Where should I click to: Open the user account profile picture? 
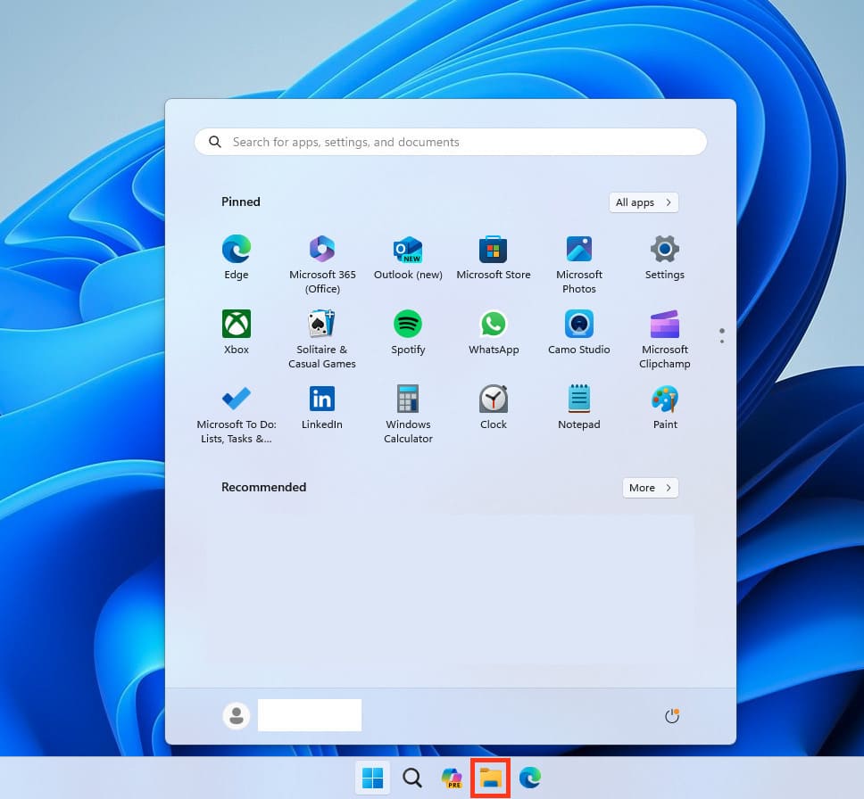tap(236, 715)
